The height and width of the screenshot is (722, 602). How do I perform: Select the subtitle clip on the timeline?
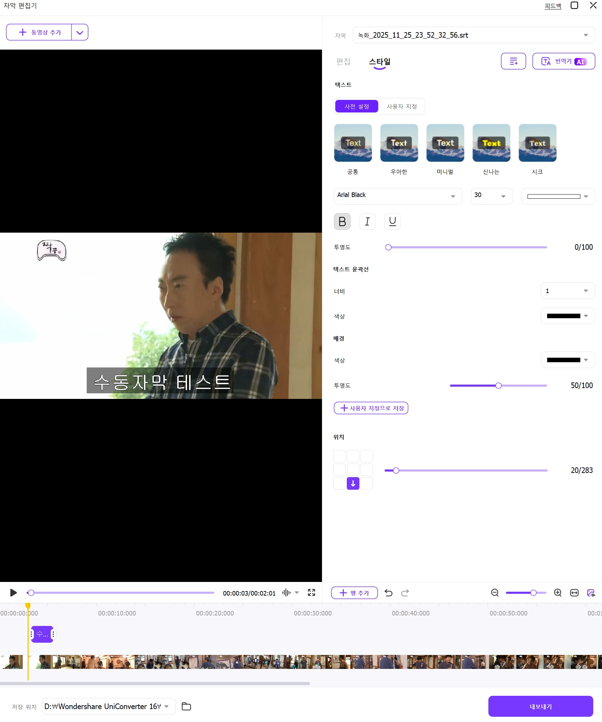click(42, 634)
